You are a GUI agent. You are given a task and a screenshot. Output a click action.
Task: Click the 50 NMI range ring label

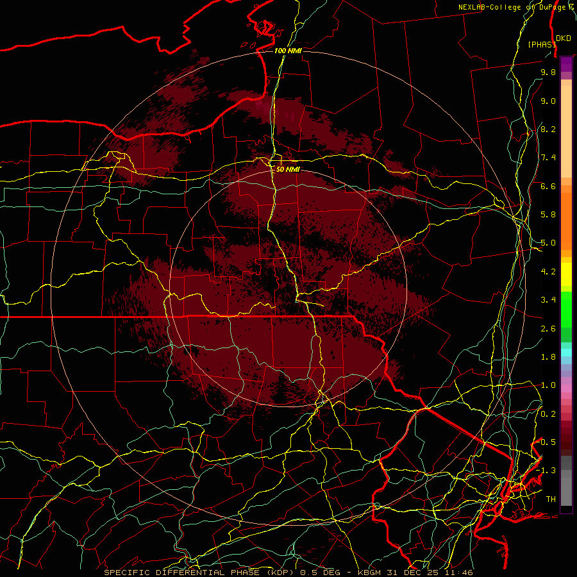288,169
